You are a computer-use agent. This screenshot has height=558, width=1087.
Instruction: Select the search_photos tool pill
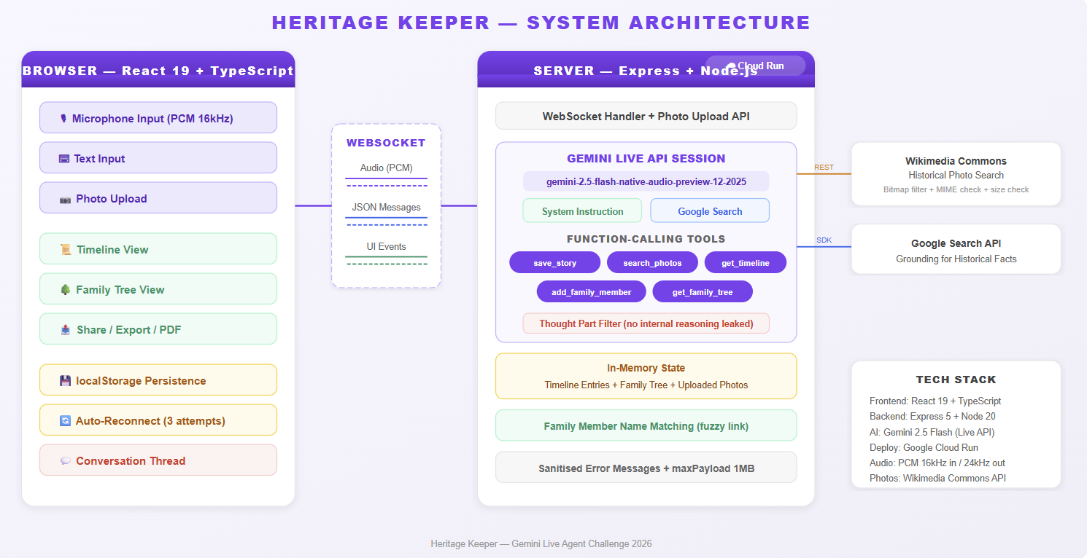coord(652,263)
